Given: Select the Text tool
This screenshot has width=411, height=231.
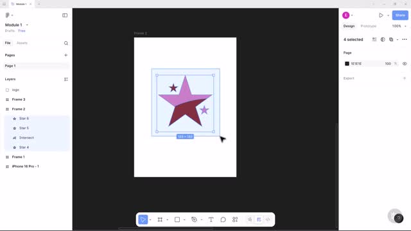Looking at the screenshot, I should [211, 219].
